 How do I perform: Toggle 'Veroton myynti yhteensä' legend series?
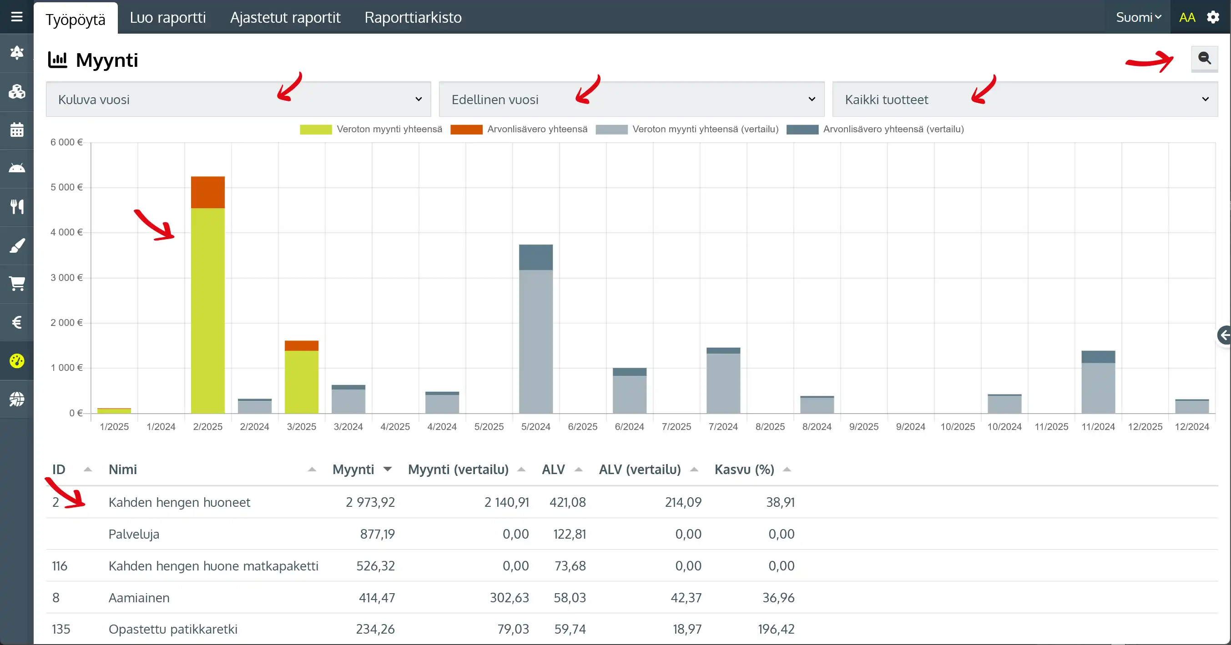coord(371,130)
